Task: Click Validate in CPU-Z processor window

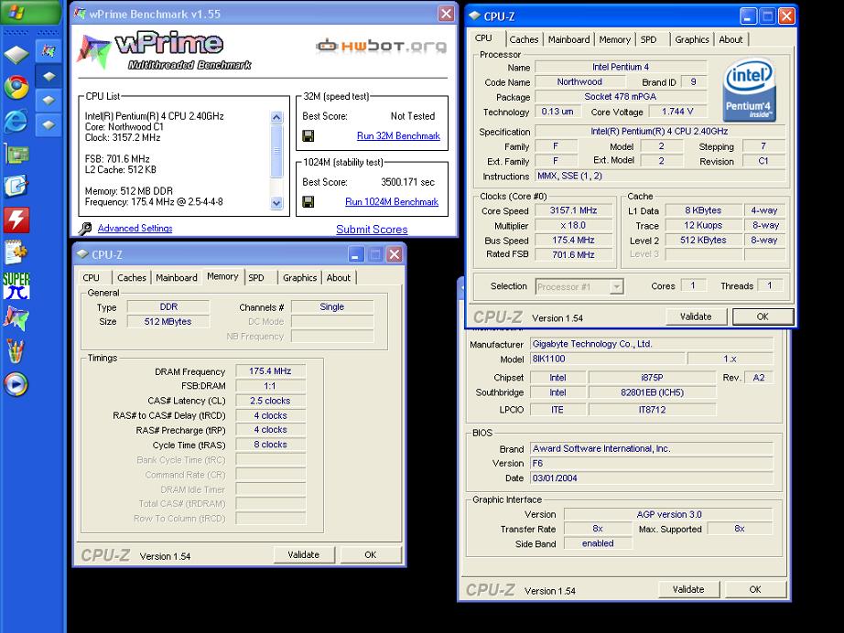Action: [696, 316]
